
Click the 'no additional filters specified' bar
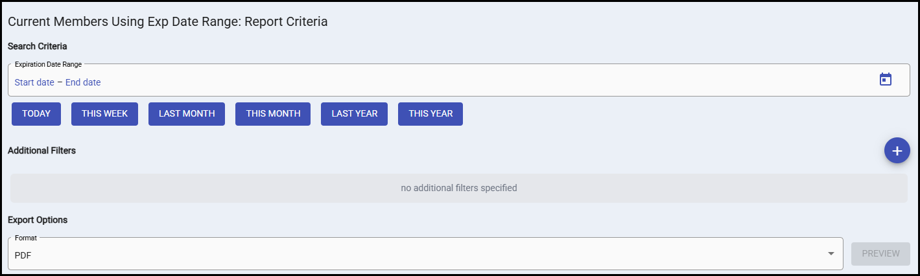pos(458,189)
